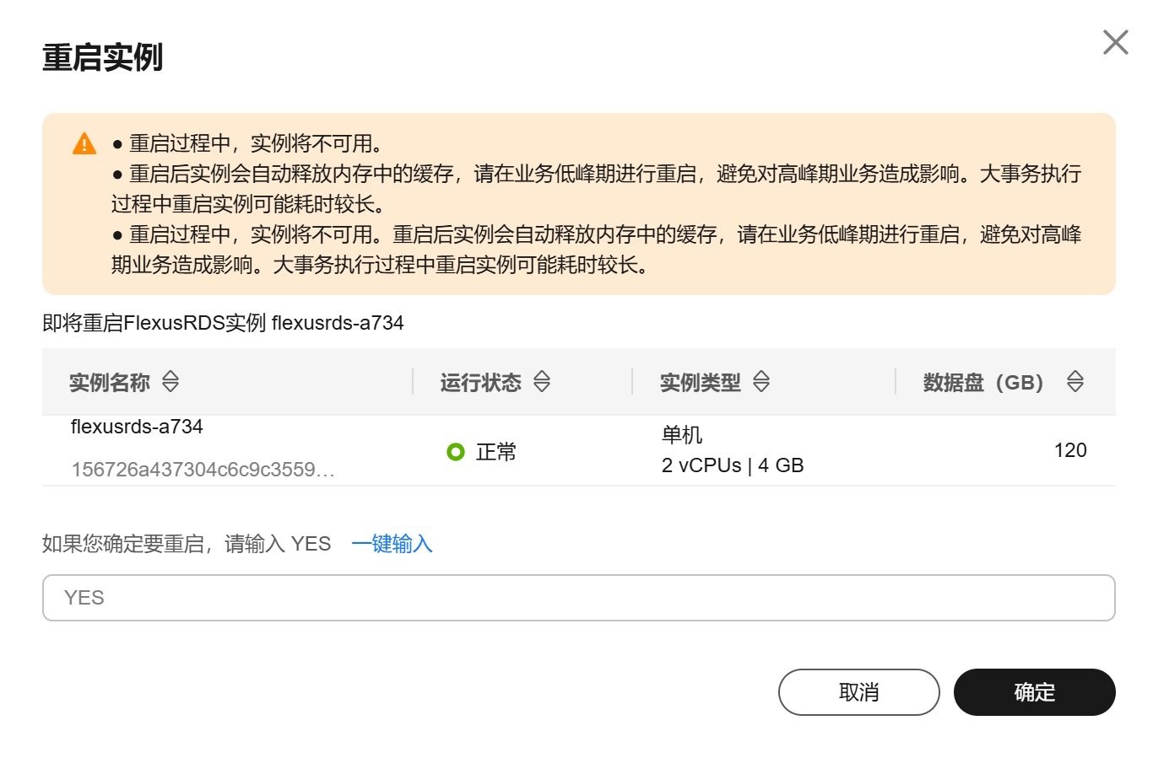Click the 实例类型 column header label

[x=701, y=383]
